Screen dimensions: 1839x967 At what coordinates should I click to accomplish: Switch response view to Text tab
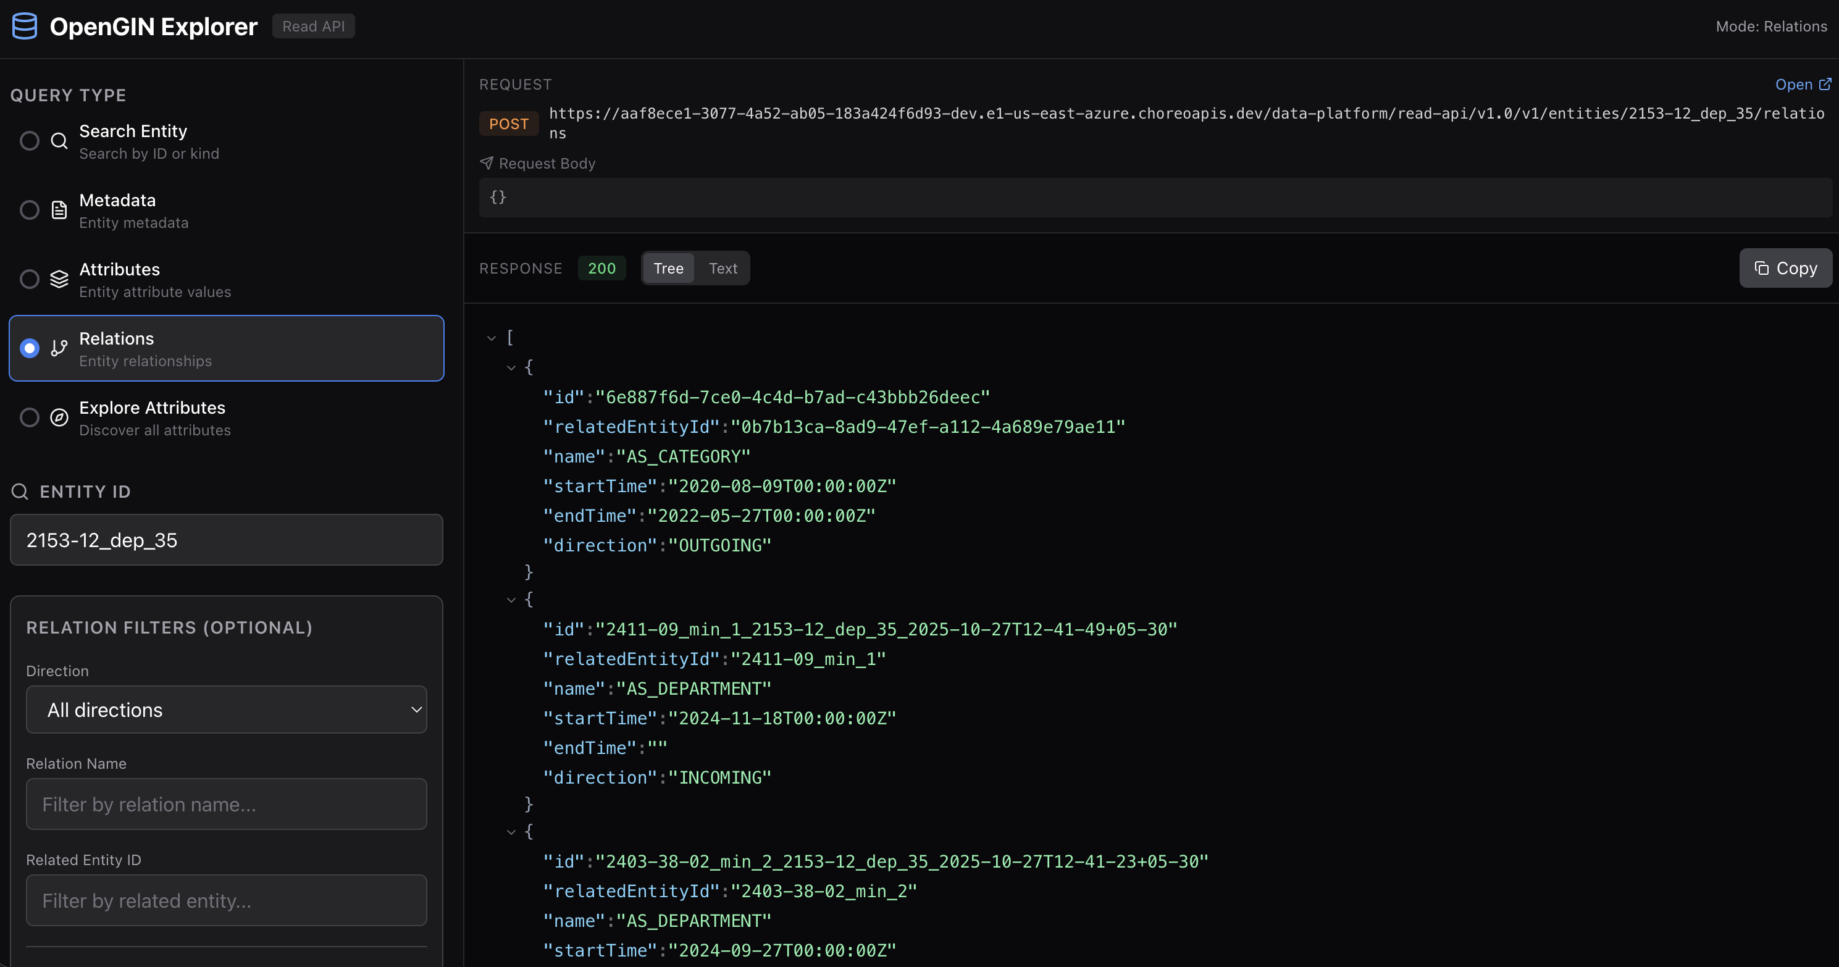point(723,269)
